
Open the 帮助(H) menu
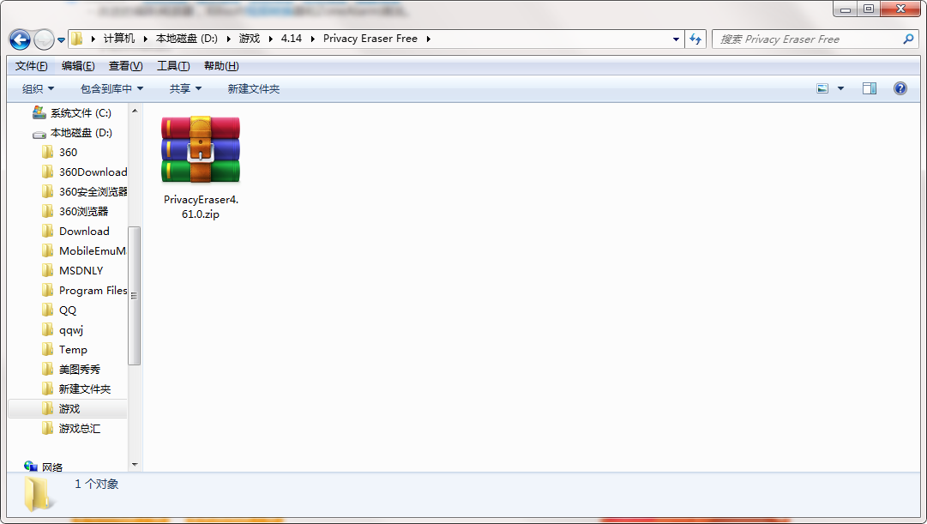tap(221, 66)
